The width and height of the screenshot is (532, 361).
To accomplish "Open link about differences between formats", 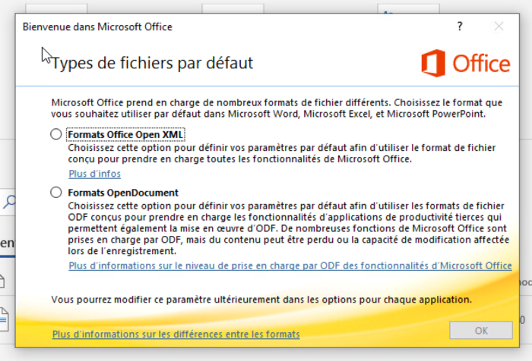I will [x=176, y=334].
